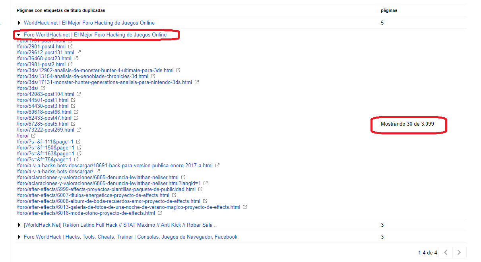Open external icon beside /foro/73222-post269.html
Image resolution: width=481 pixels, height=262 pixels.
[x=79, y=130]
